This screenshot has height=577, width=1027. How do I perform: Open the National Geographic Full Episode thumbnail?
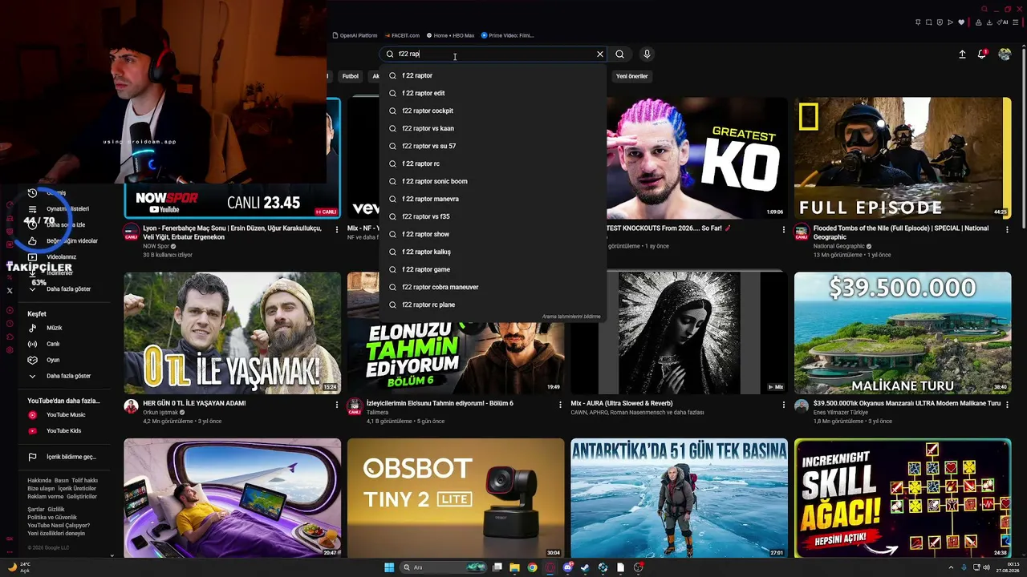(x=903, y=158)
